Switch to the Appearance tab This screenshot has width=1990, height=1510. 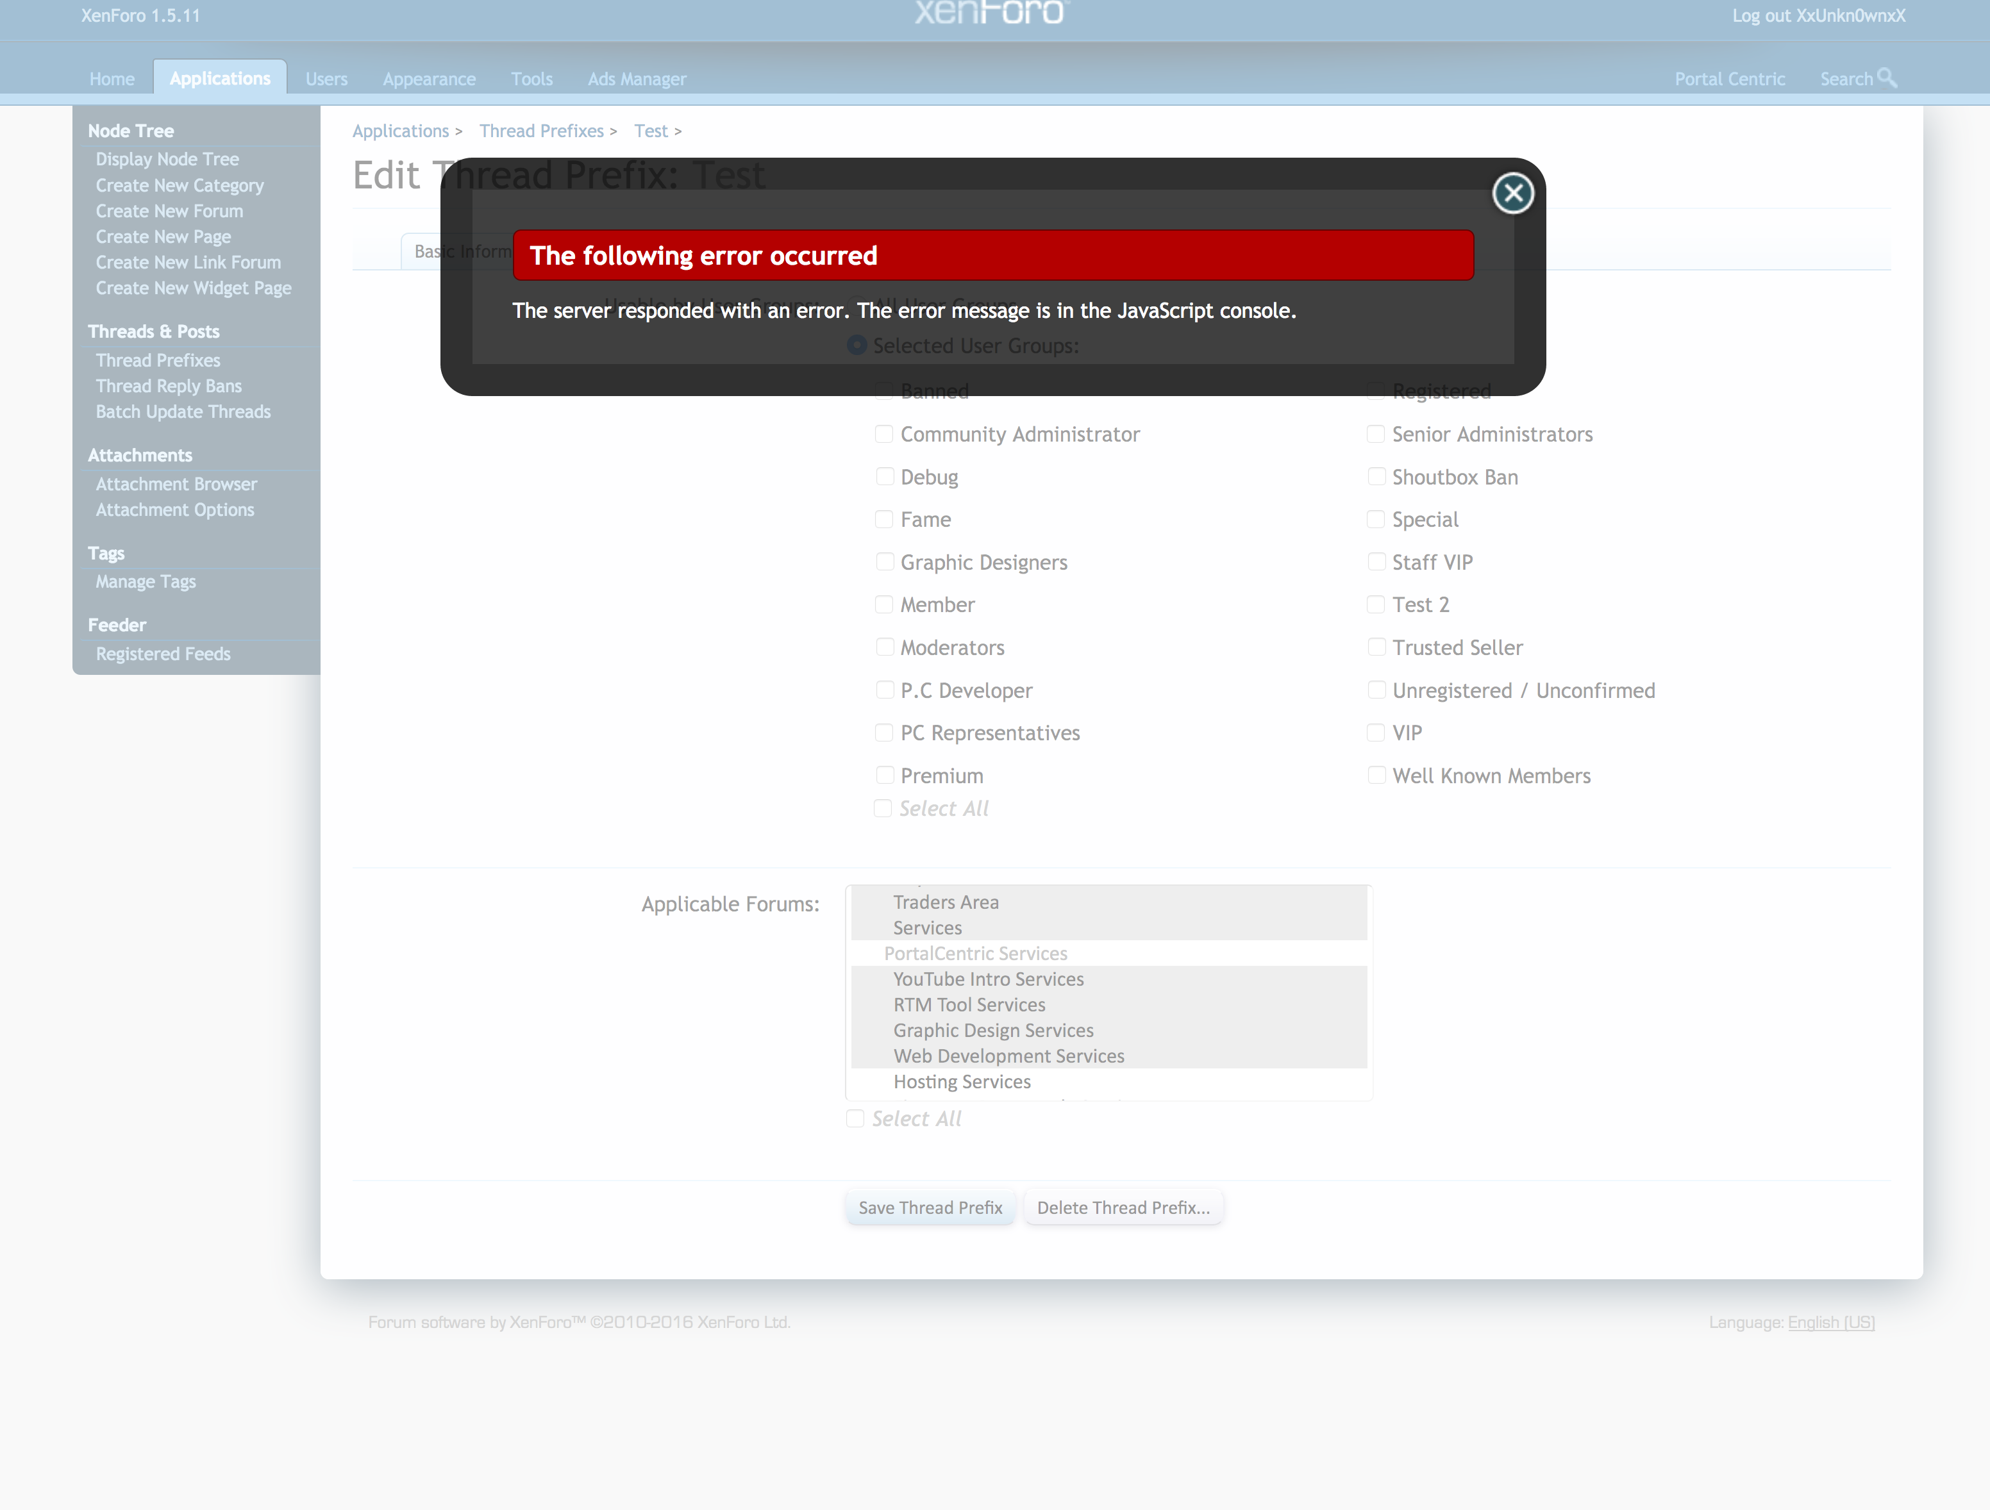click(x=428, y=79)
